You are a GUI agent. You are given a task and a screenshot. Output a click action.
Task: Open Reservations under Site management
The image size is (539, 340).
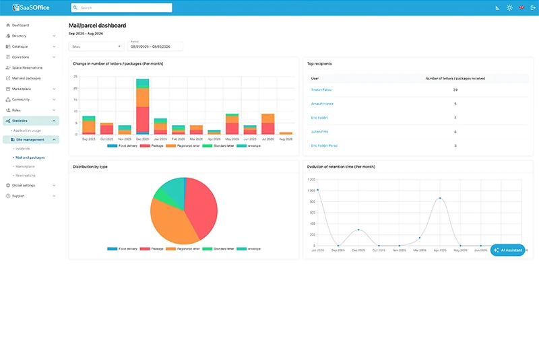pos(26,176)
